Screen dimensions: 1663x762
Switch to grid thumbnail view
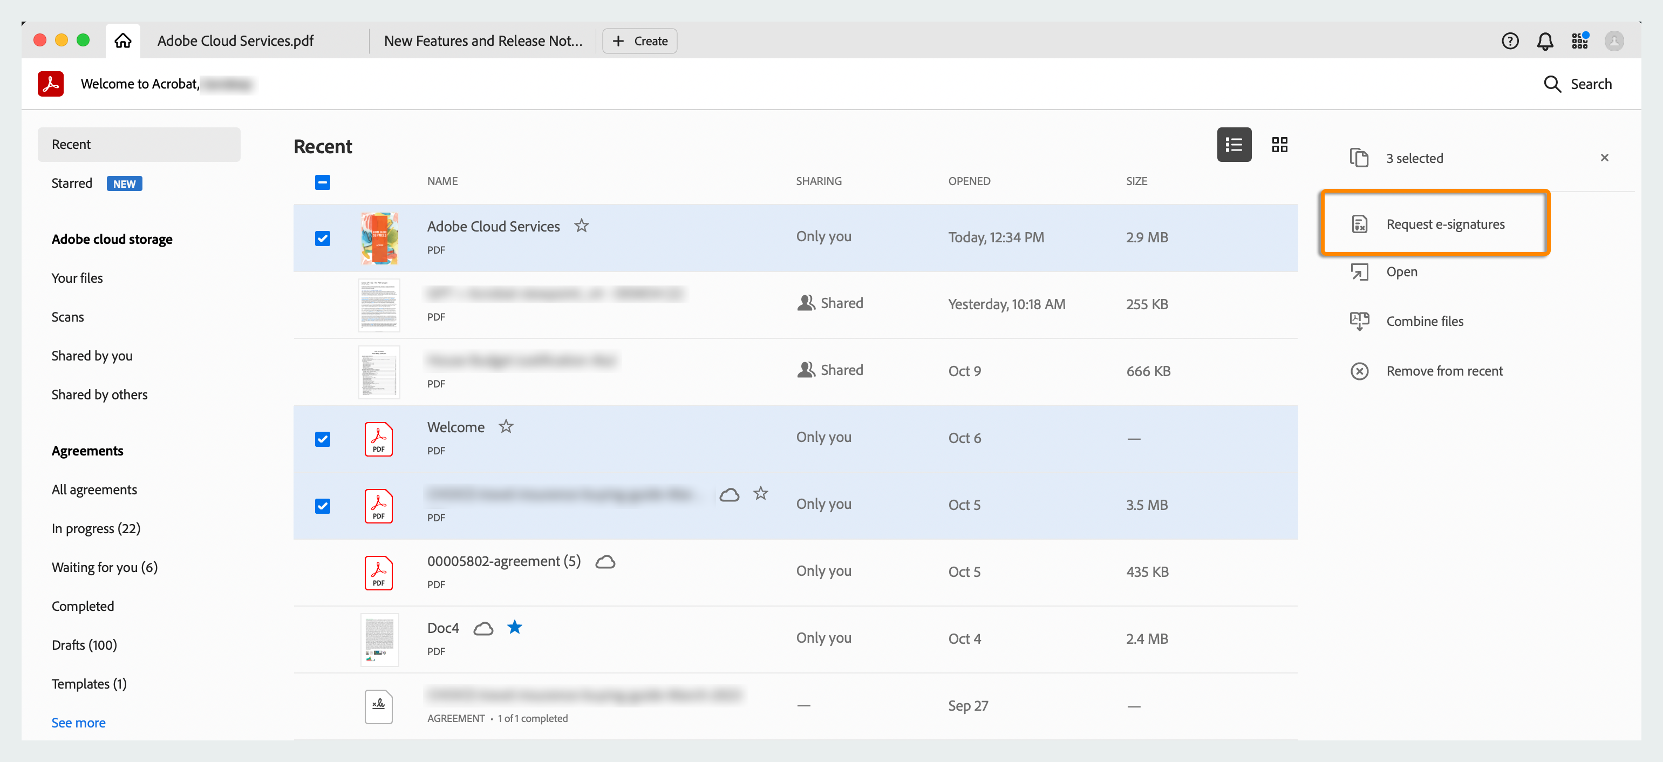pos(1279,145)
